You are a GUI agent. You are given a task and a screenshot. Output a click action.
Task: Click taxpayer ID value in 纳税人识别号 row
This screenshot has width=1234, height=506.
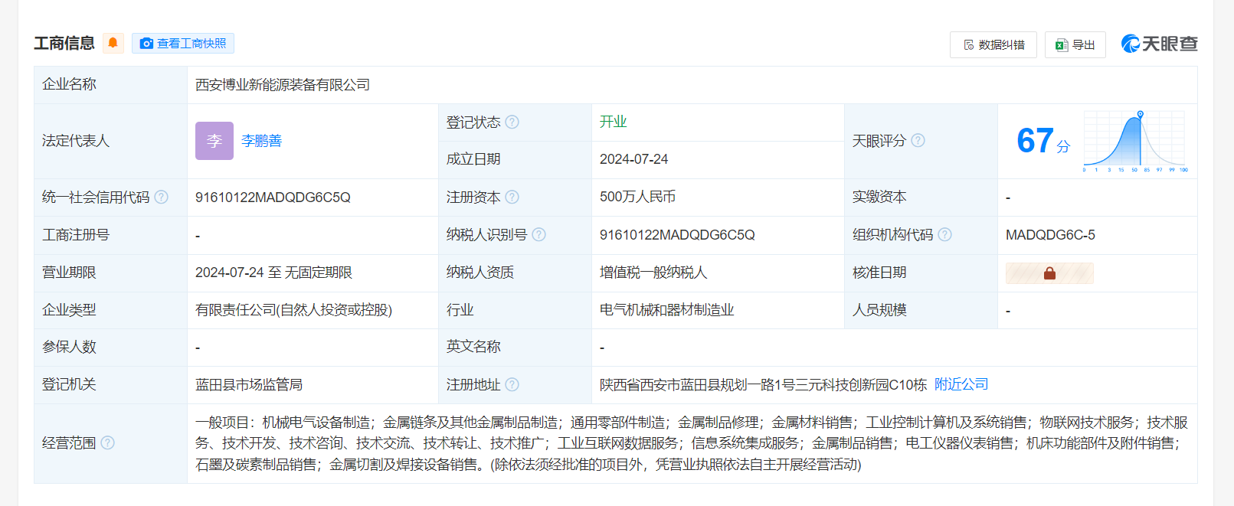pyautogui.click(x=677, y=235)
